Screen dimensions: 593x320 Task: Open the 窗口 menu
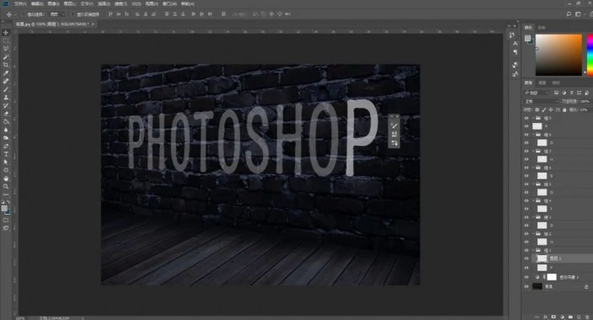[169, 3]
